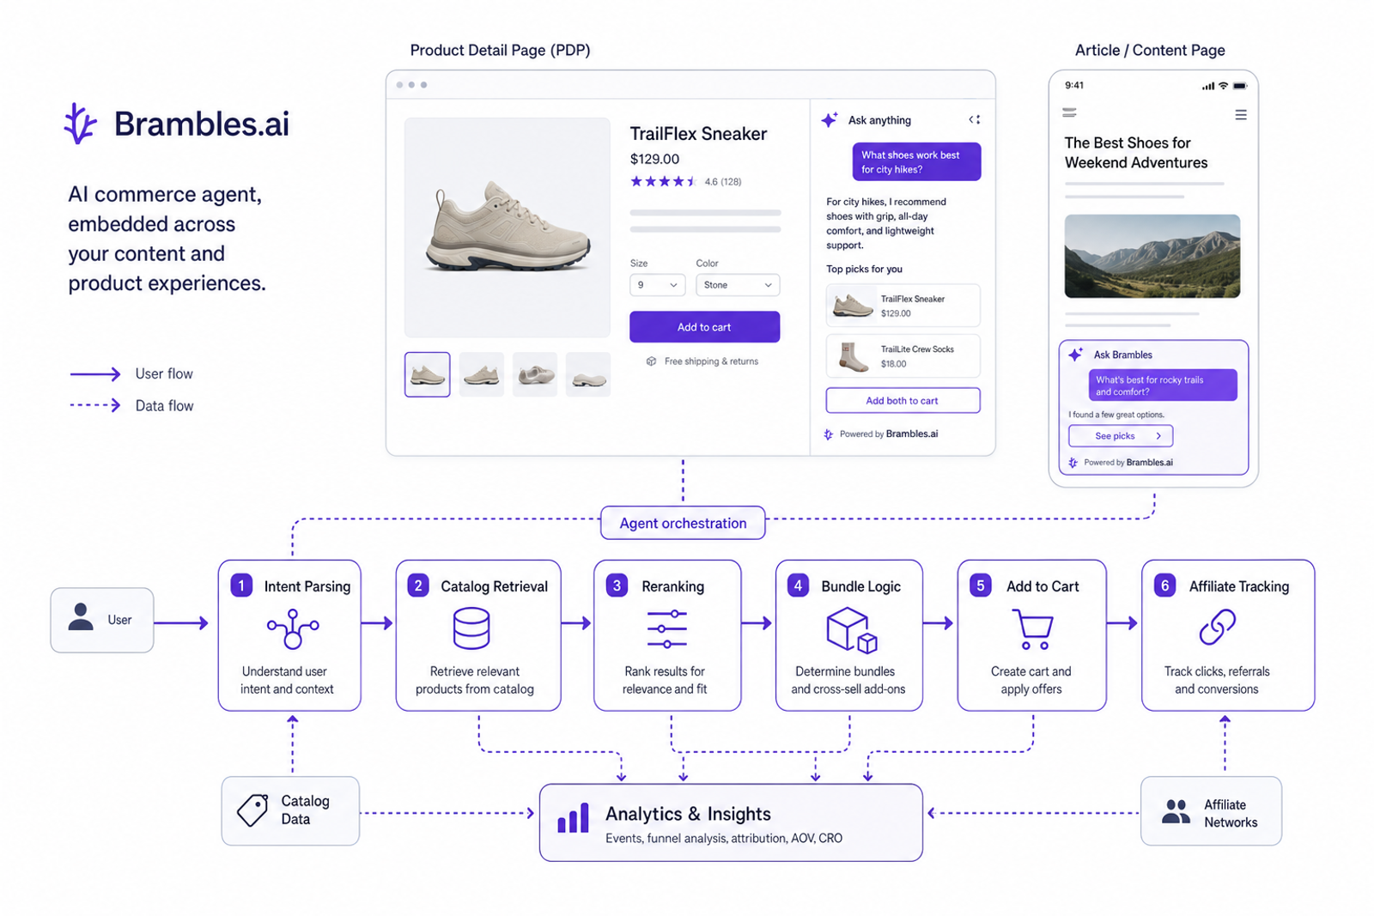The height and width of the screenshot is (916, 1374).
Task: Select the first sneaker thumbnail with the purple border
Action: 427,374
